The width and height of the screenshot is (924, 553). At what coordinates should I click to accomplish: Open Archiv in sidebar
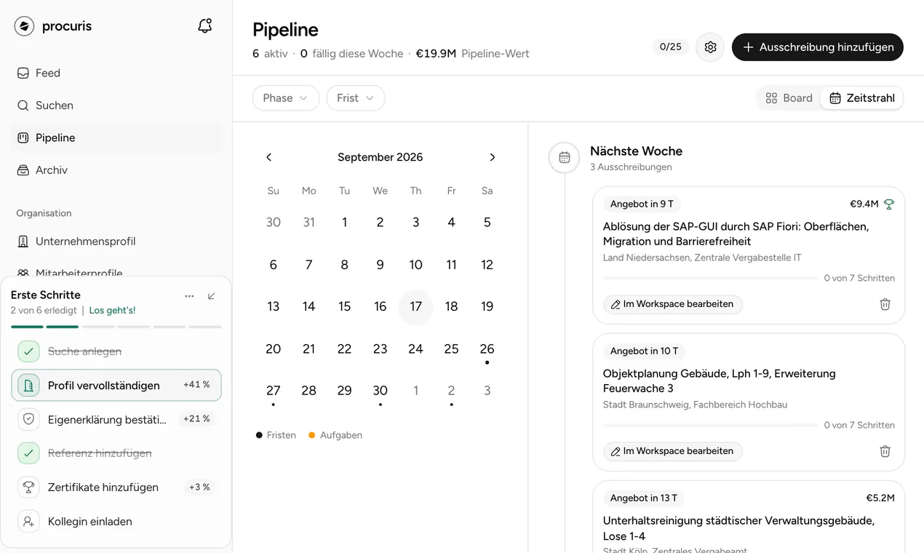pos(116,170)
